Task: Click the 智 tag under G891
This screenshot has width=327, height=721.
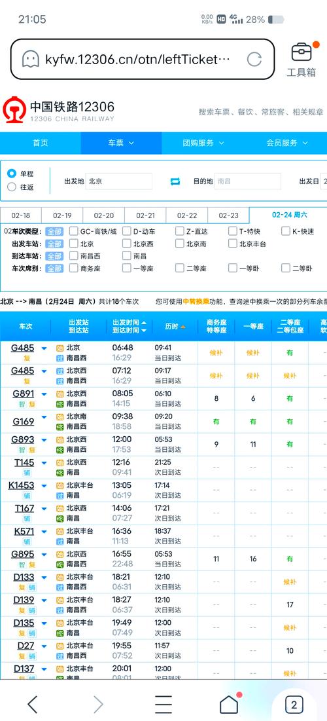Action: click(22, 404)
